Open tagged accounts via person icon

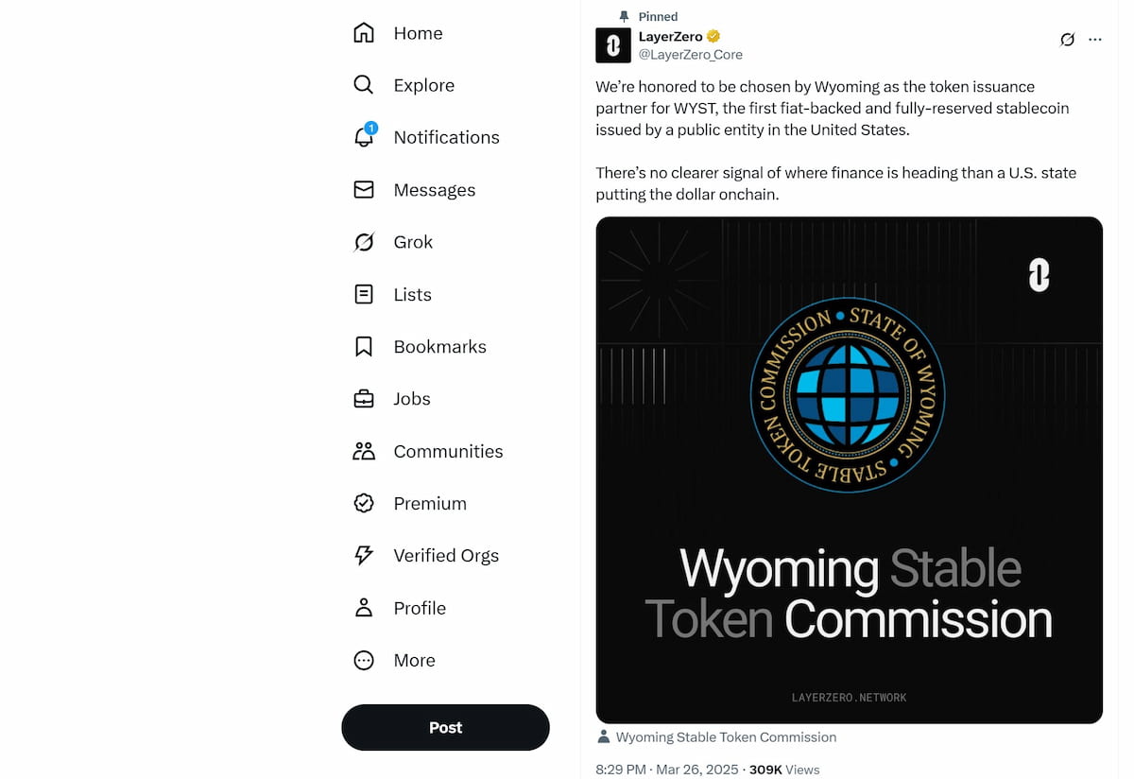click(x=603, y=736)
